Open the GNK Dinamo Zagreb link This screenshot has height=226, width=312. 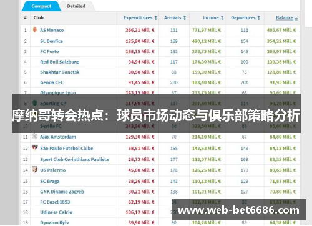62,192
